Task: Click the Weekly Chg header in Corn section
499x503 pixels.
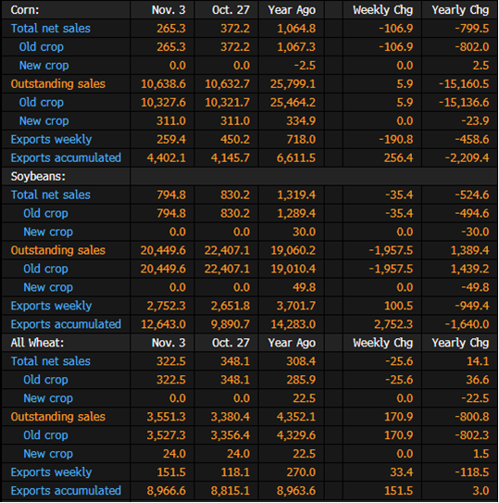Action: 382,10
